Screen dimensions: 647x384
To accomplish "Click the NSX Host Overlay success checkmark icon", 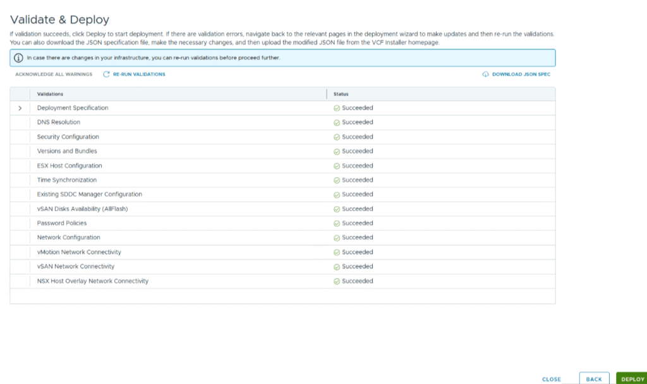I will point(337,281).
